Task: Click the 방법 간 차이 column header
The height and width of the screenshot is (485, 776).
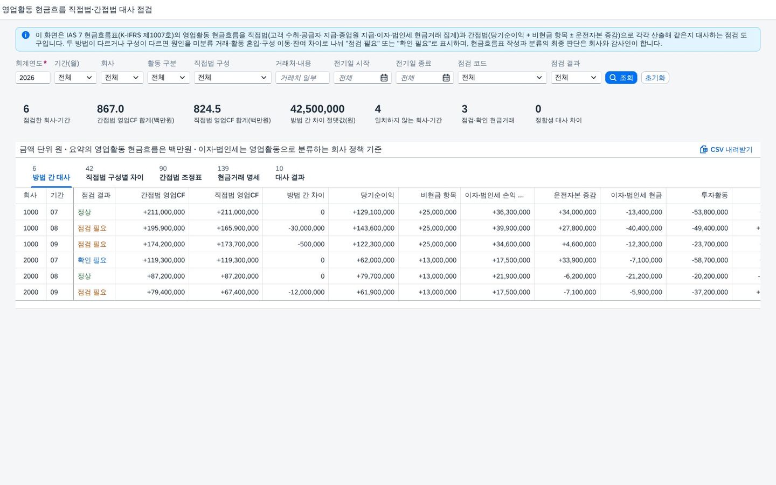Action: (295, 196)
